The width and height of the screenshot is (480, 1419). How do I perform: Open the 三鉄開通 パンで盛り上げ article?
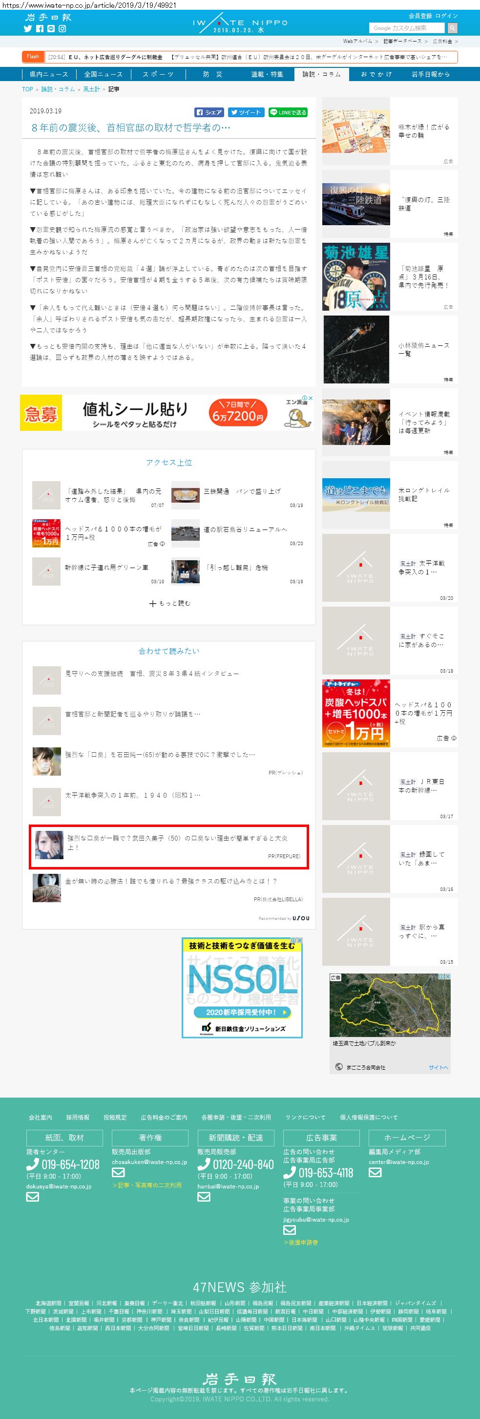tap(242, 491)
